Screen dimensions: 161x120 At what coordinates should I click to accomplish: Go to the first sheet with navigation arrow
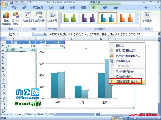1,114
